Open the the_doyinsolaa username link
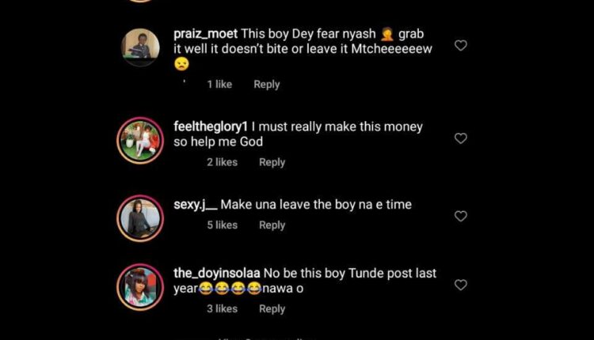This screenshot has width=594, height=340. click(216, 274)
